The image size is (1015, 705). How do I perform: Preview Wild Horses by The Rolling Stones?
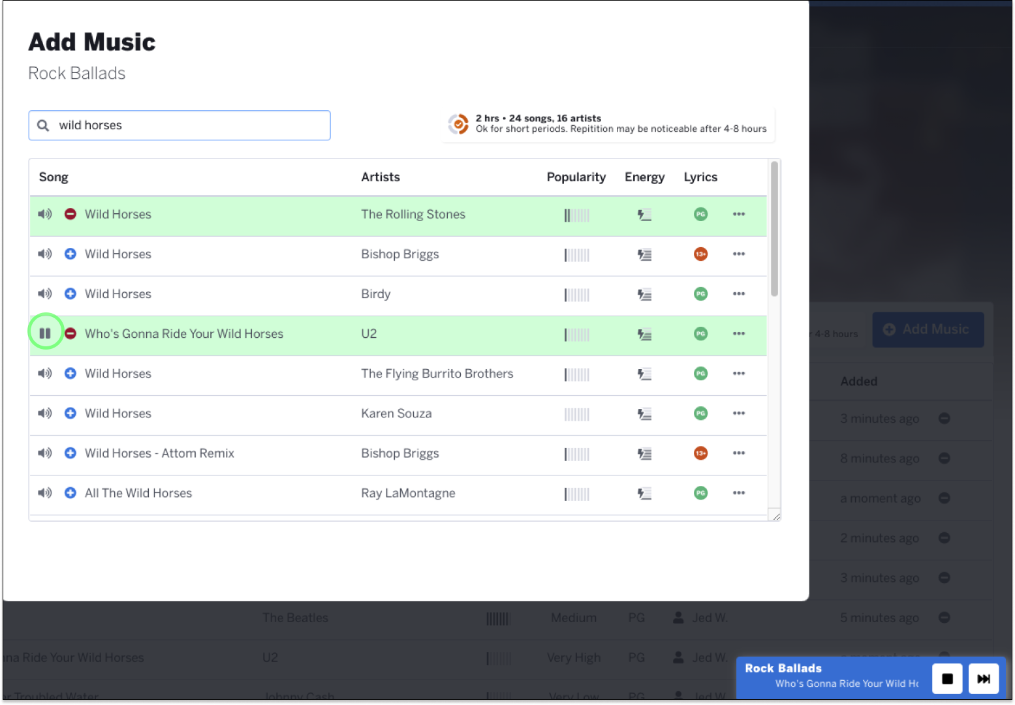click(x=45, y=215)
